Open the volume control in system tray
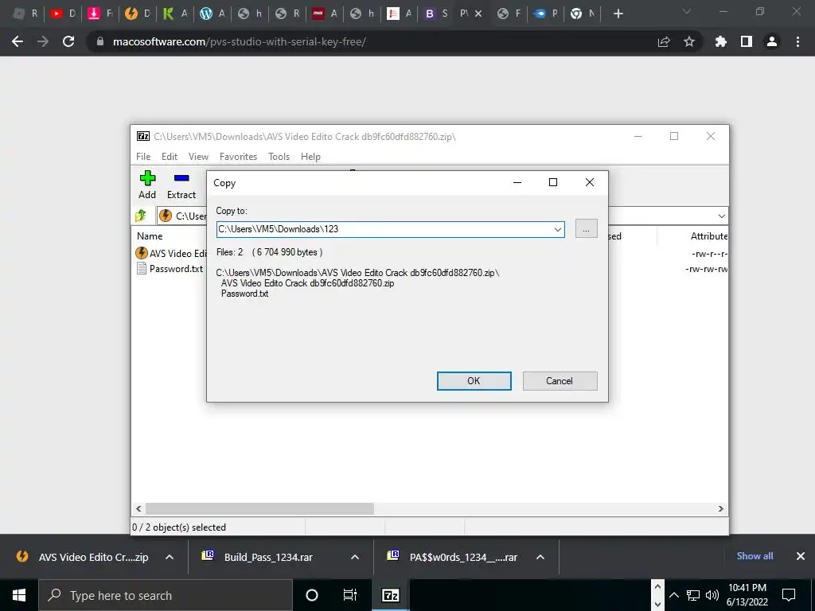Image resolution: width=815 pixels, height=611 pixels. [x=712, y=595]
